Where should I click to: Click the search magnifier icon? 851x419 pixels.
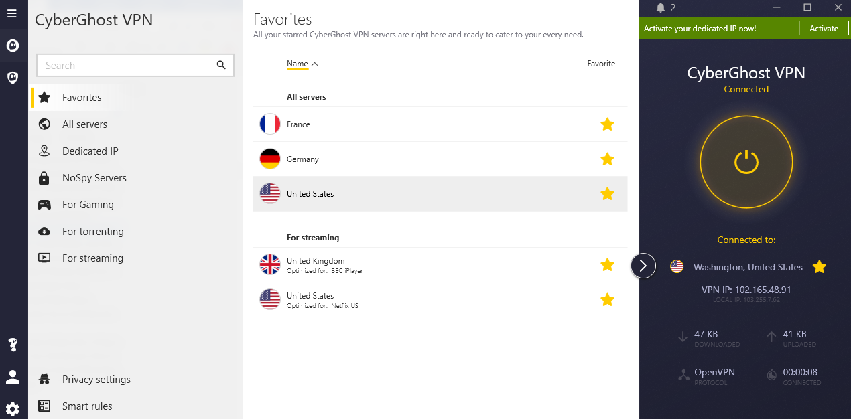(x=221, y=65)
